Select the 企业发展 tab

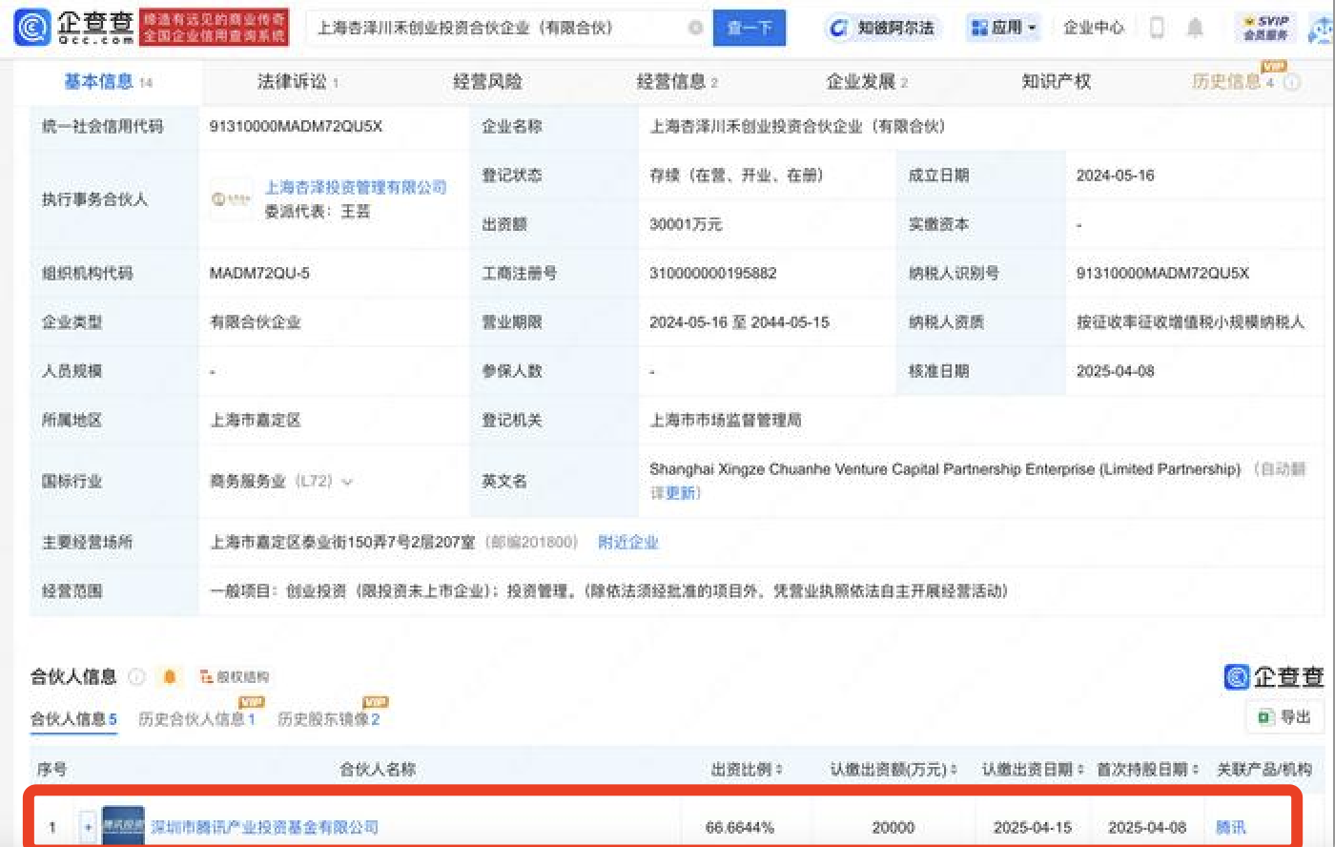point(867,82)
